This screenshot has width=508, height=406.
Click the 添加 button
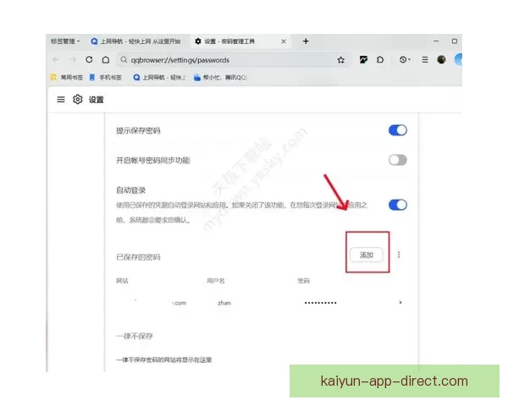pos(367,255)
